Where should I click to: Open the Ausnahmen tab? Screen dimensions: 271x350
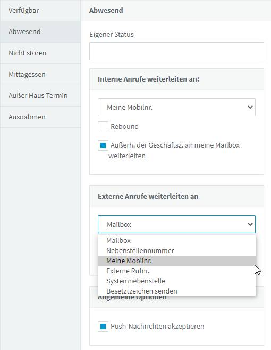click(x=40, y=117)
